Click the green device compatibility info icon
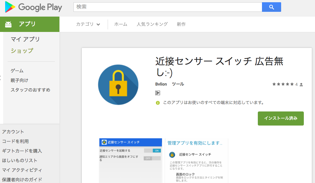The image size is (315, 183). (158, 103)
